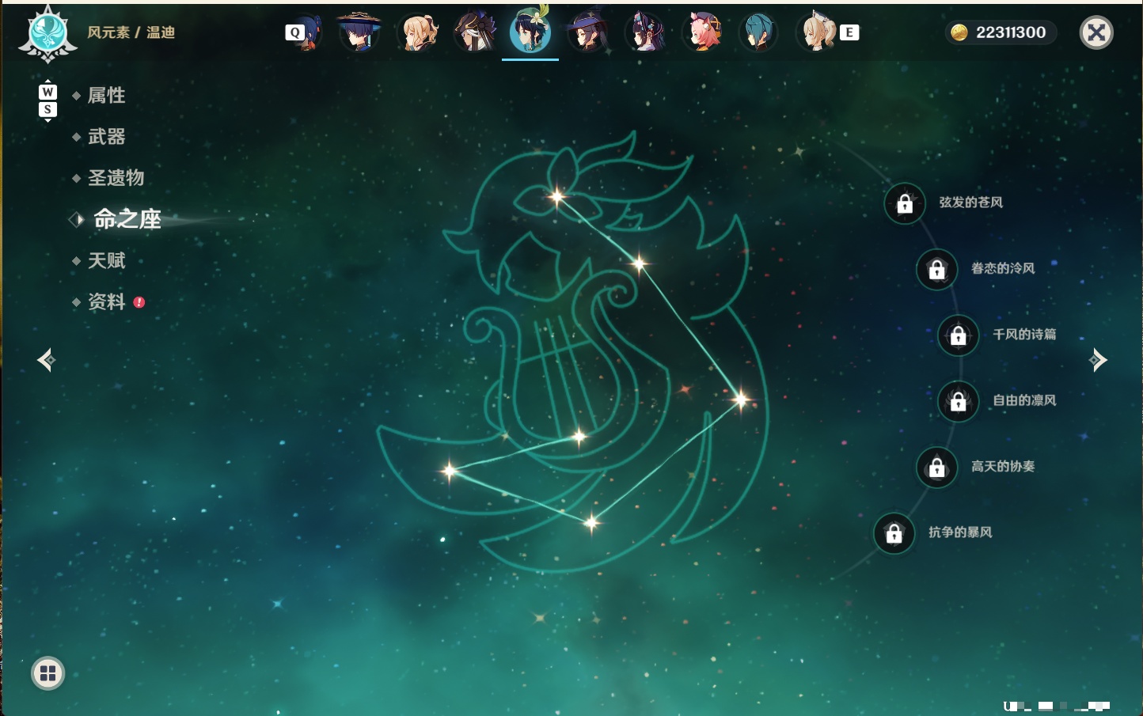Switch to the 圣遗物 artifacts tab
Screen dimensions: 1143x716
point(116,178)
